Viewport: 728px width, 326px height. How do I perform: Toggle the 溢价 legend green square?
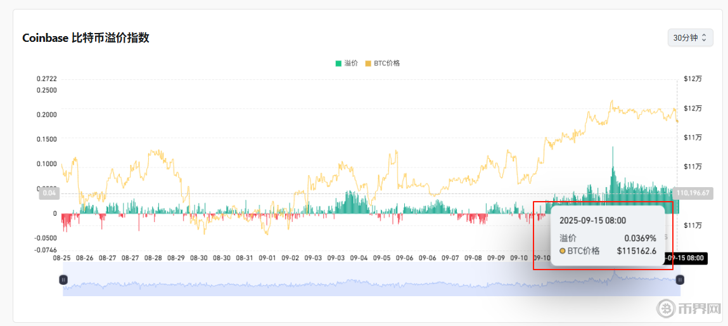tap(338, 63)
